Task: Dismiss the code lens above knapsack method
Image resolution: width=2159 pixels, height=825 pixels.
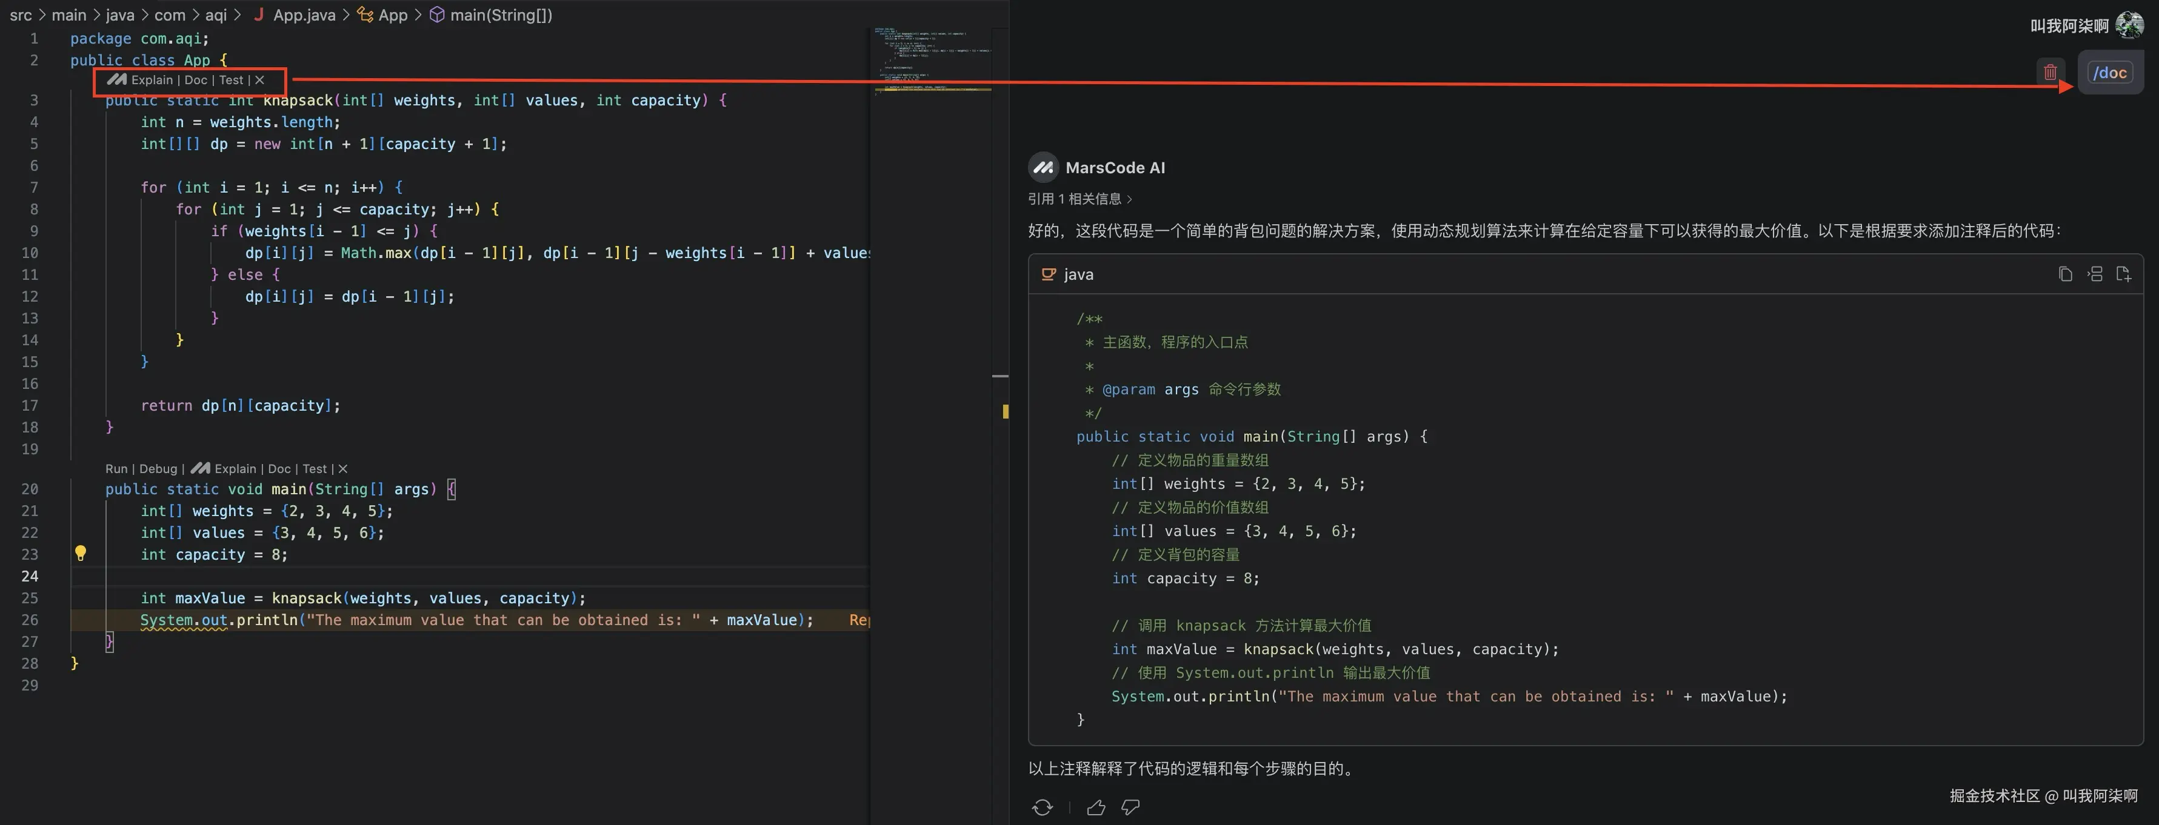Action: pyautogui.click(x=260, y=79)
